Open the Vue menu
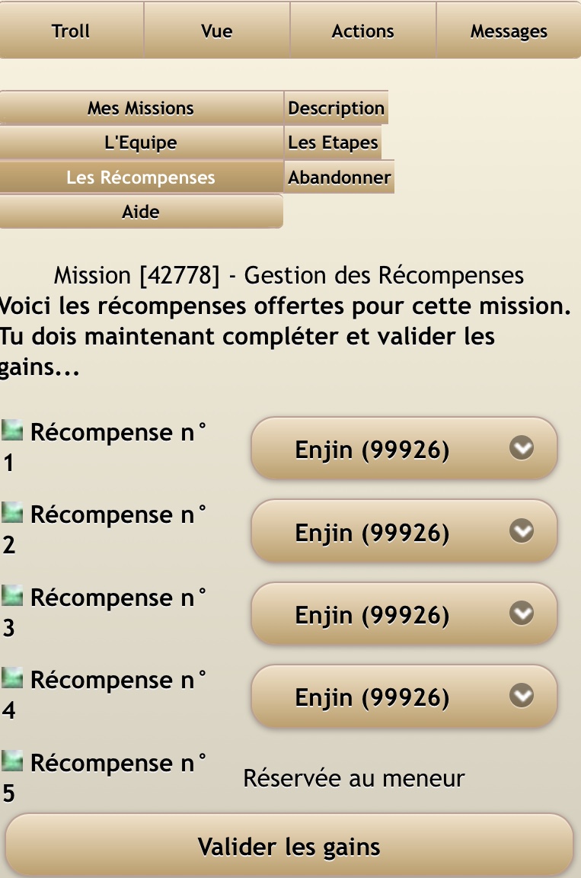 [217, 31]
